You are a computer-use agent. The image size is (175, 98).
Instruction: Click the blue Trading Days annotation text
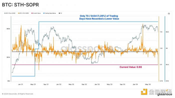[x=99, y=17]
